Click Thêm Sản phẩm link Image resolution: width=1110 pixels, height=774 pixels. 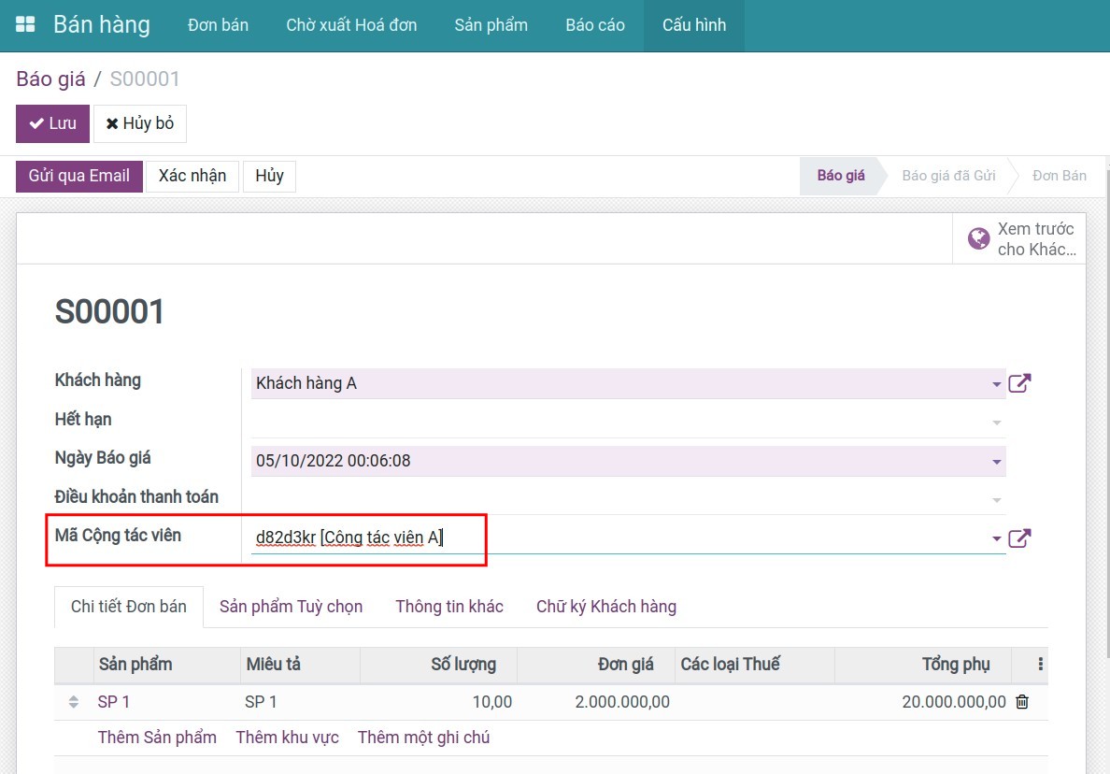157,738
